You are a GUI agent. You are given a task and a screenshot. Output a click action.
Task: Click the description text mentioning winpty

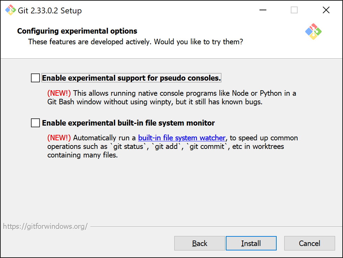click(x=171, y=98)
